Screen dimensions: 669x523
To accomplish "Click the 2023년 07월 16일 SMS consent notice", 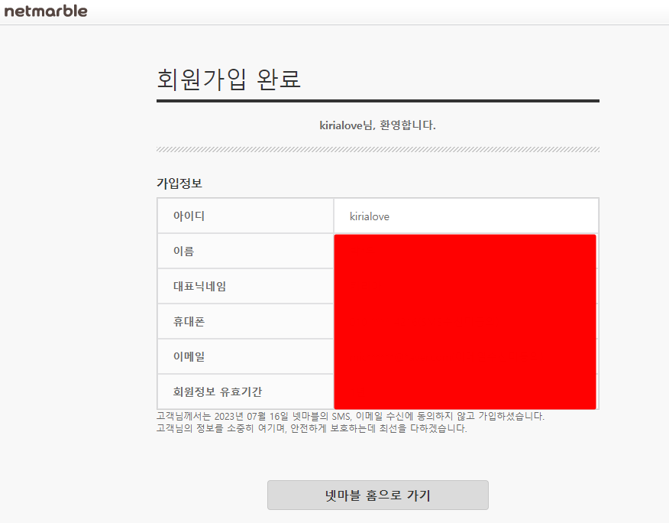I will point(351,416).
